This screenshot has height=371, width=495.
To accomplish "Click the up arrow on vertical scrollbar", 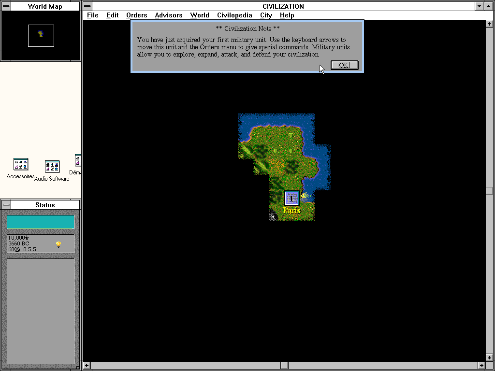I will pyautogui.click(x=489, y=24).
